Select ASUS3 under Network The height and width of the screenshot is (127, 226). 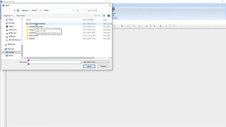11,52
